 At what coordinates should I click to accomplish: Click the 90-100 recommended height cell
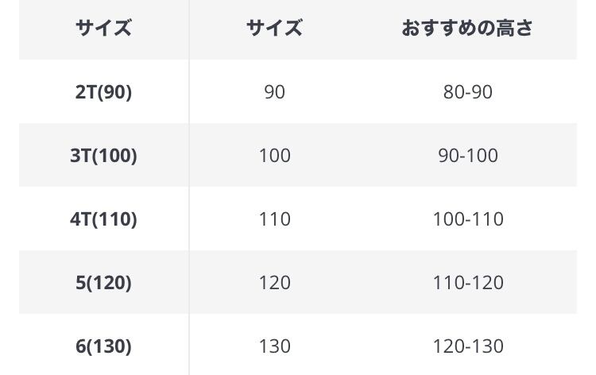click(467, 156)
